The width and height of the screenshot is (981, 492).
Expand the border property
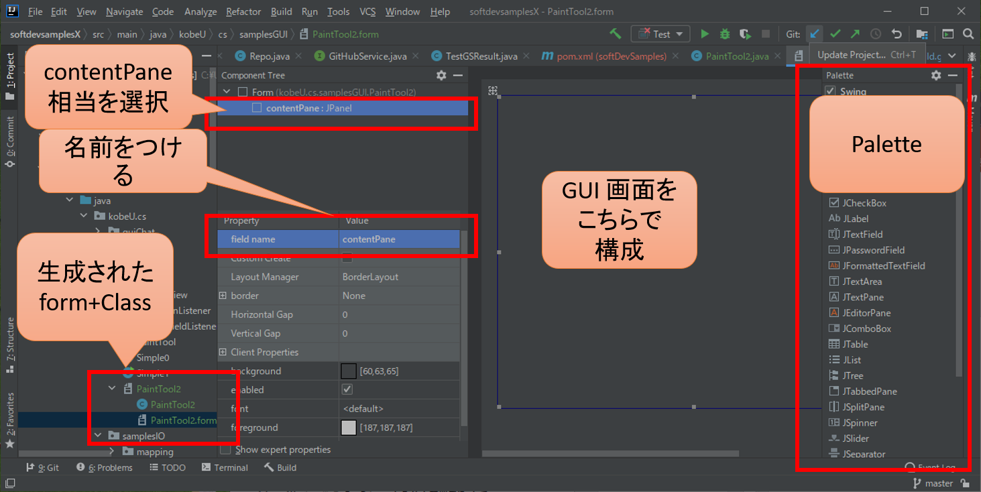point(223,296)
